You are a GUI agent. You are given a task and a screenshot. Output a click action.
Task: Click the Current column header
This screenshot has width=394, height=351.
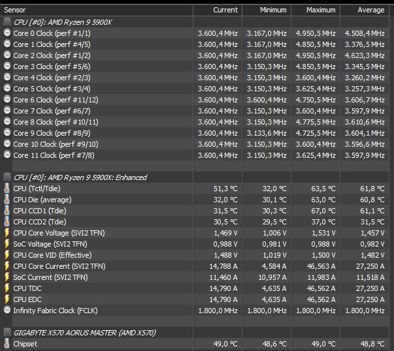pos(218,10)
